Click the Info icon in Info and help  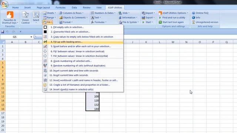pos(193,17)
